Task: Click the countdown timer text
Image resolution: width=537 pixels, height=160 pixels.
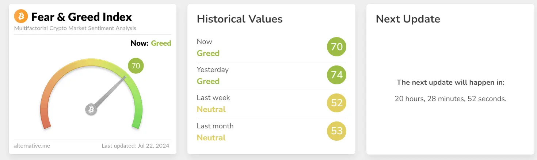Action: pyautogui.click(x=450, y=99)
